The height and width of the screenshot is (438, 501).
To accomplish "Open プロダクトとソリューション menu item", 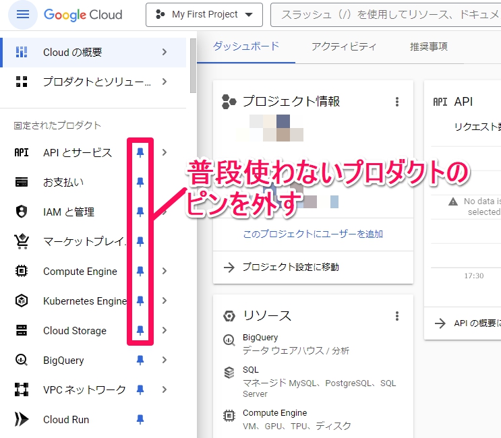I will coord(93,82).
